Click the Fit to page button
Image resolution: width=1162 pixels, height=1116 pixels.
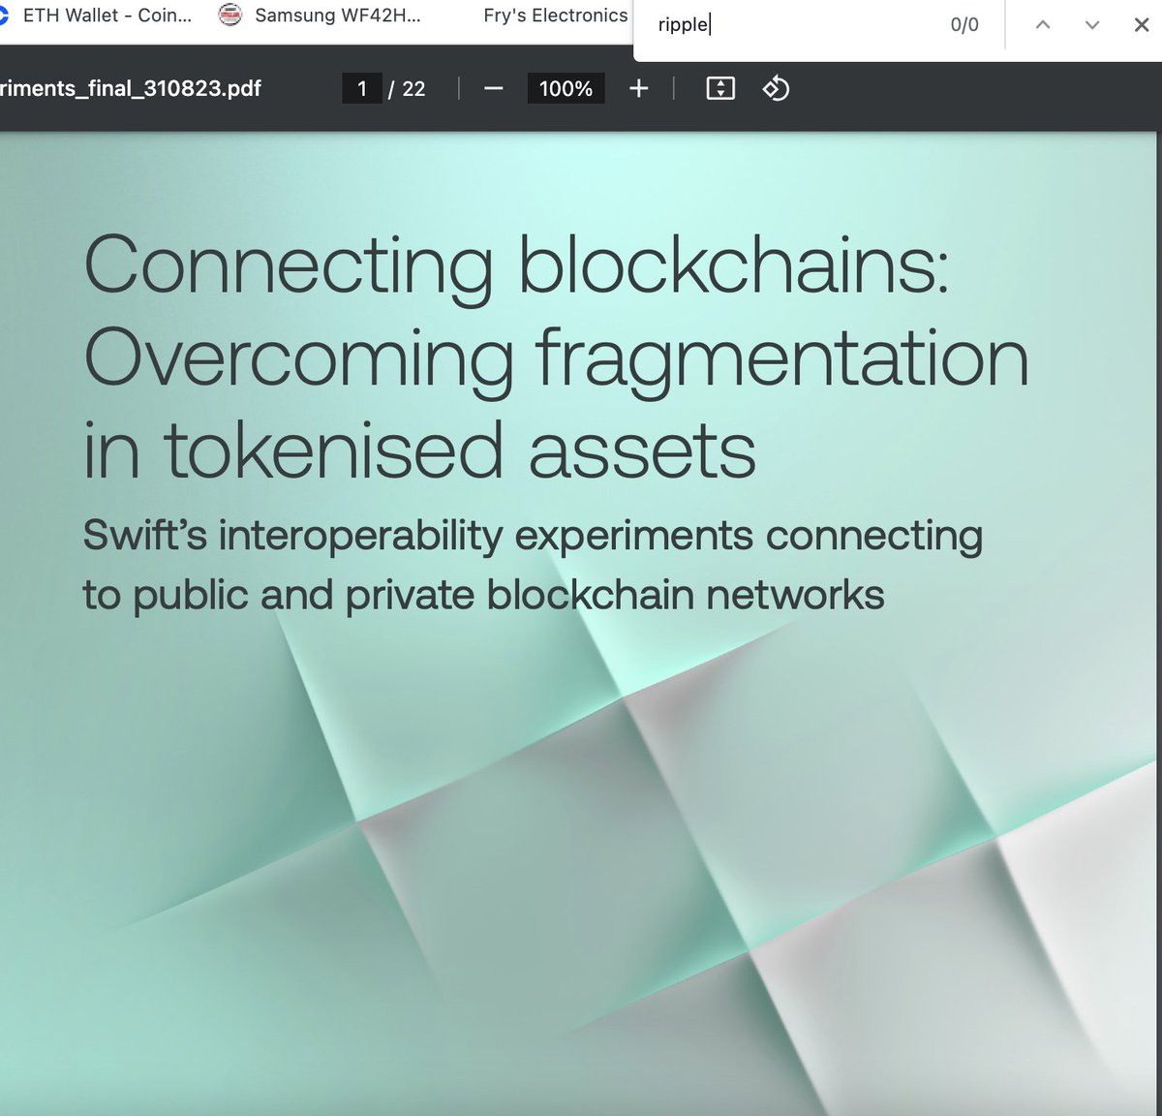[720, 89]
